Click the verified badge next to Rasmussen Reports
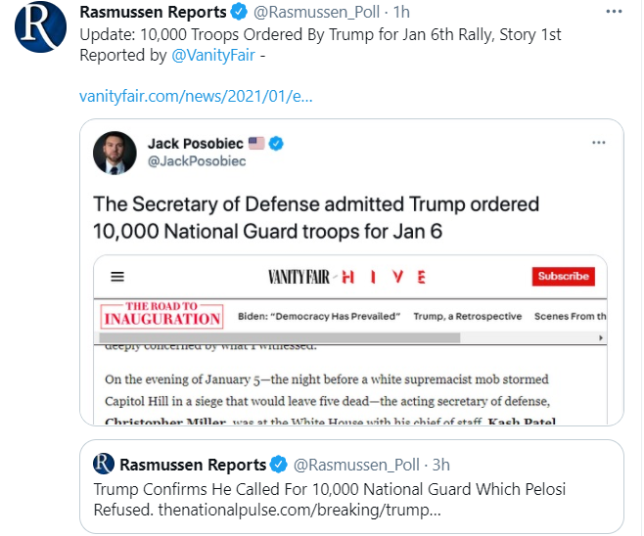The height and width of the screenshot is (536, 644). point(236,14)
